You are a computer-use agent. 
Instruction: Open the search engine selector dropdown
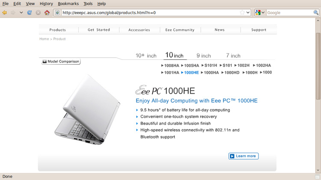coord(260,12)
